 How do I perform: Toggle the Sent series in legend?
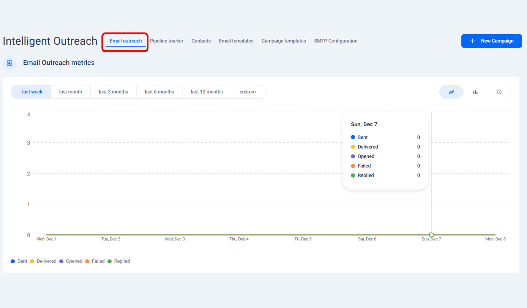pos(19,261)
